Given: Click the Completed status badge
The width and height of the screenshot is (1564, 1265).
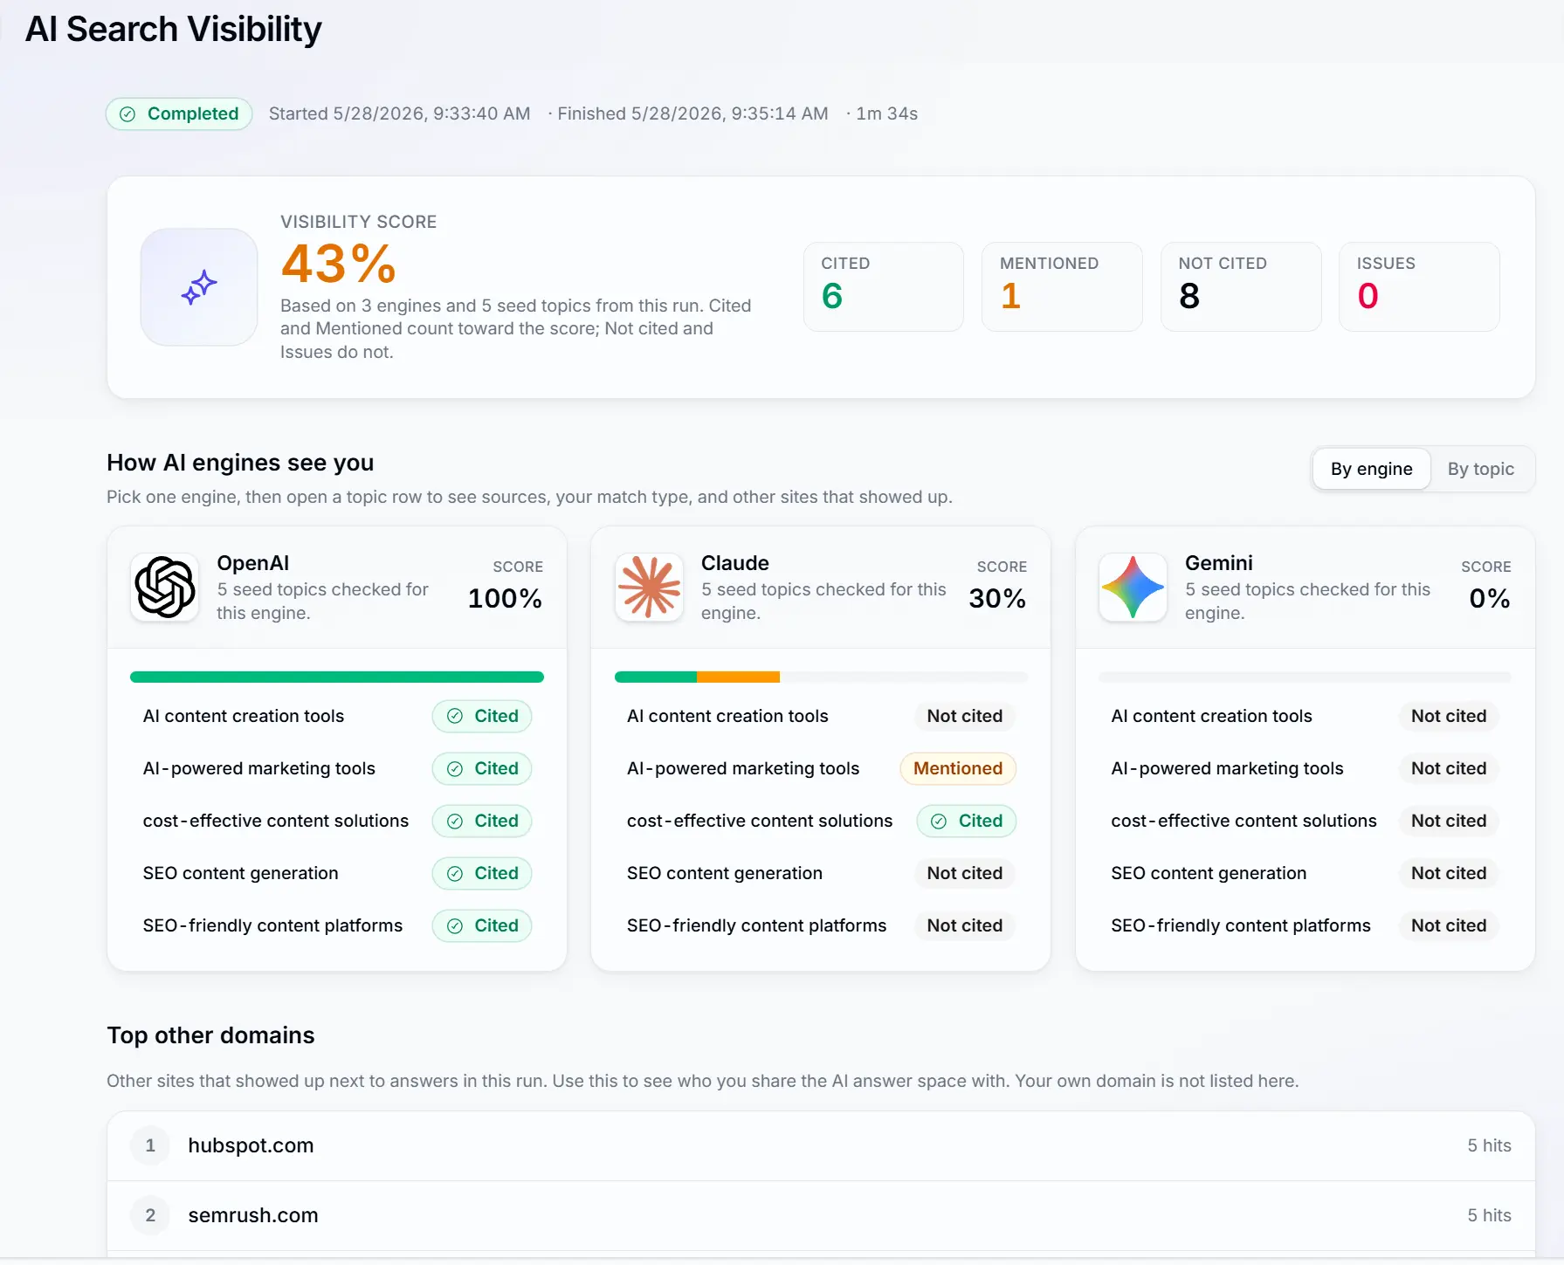Looking at the screenshot, I should 179,114.
